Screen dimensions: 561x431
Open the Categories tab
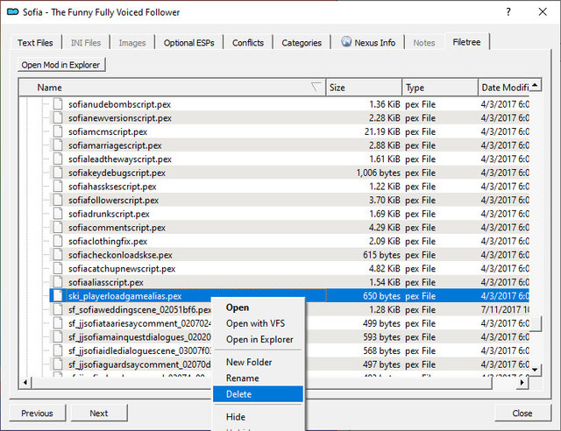[302, 43]
